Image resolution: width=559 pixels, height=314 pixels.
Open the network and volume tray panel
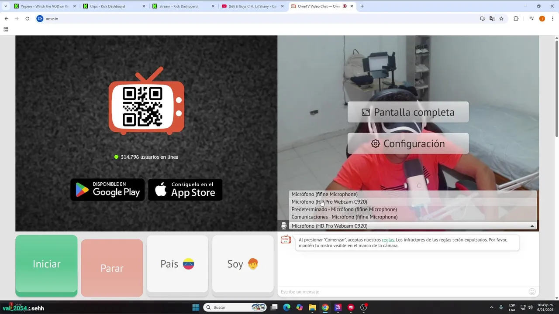tap(528, 307)
